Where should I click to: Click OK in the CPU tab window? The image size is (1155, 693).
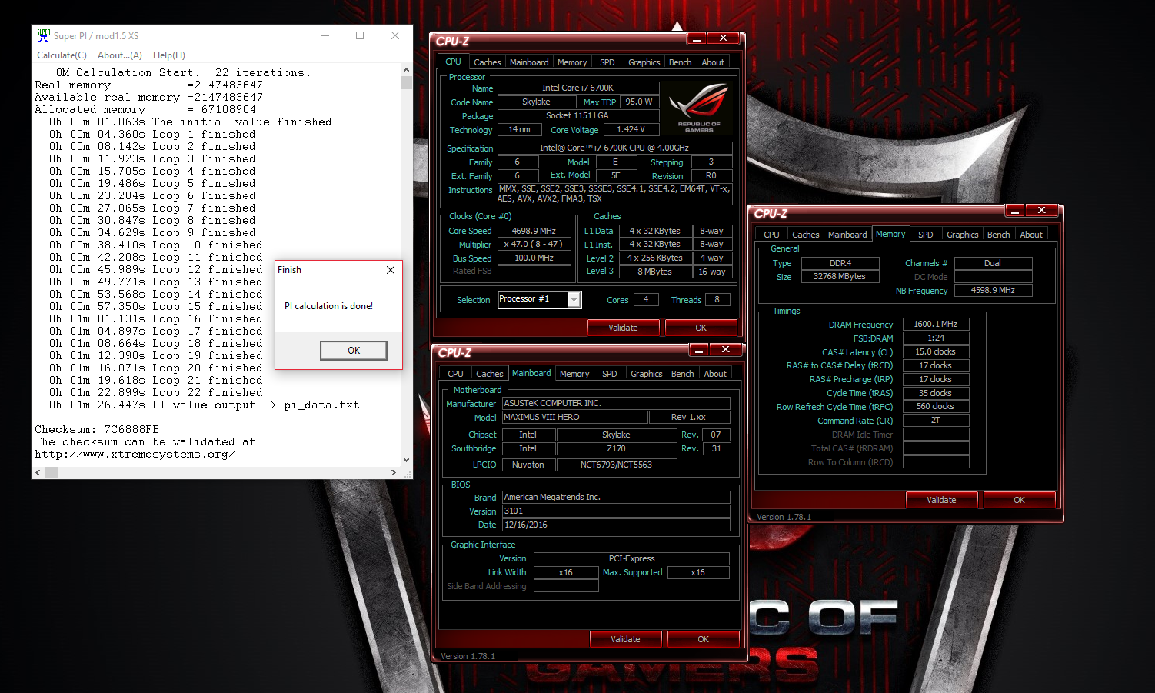[701, 328]
